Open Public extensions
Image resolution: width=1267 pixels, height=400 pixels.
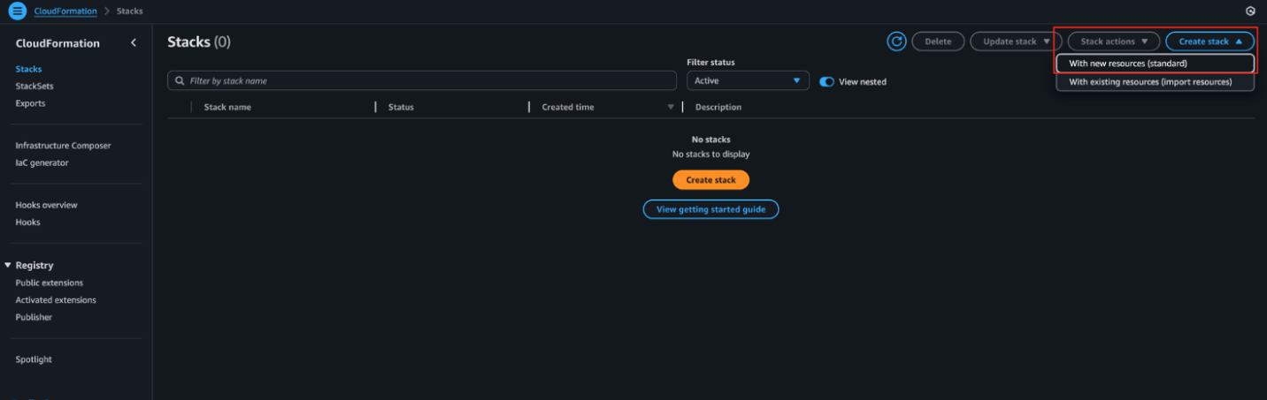(x=49, y=283)
